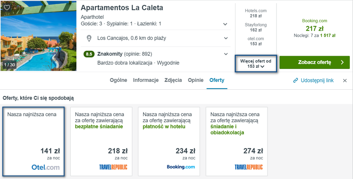Close the details panel with X
The height and width of the screenshot is (179, 353).
pyautogui.click(x=345, y=80)
